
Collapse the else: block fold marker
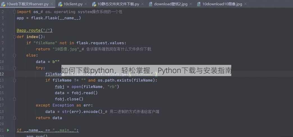pyautogui.click(x=15, y=55)
